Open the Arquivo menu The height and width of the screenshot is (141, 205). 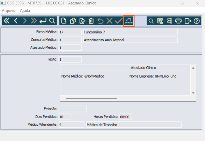(9, 10)
